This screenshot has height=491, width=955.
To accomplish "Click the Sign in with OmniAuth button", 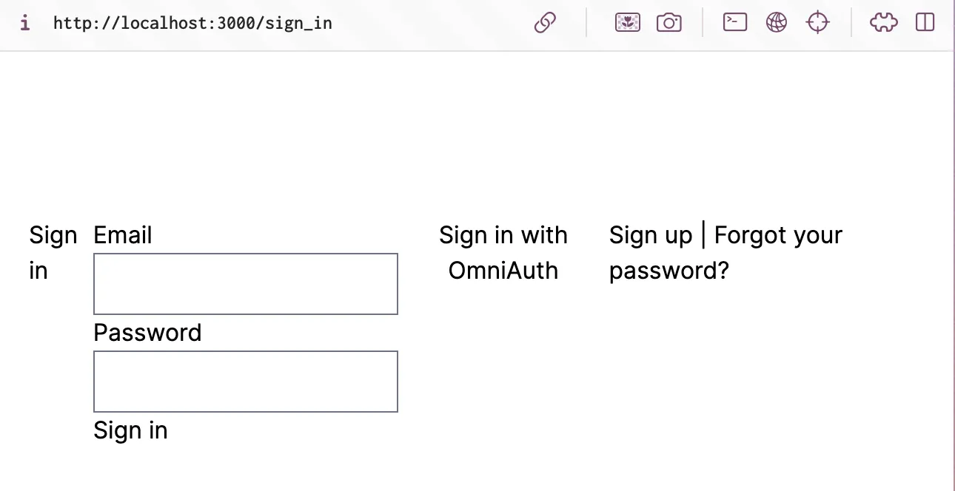I will point(503,253).
